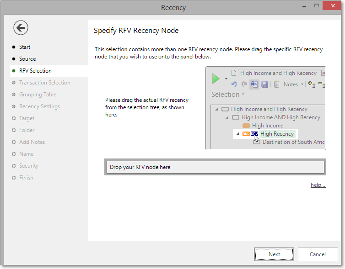Click the expand-all tree icon after Notes
The image size is (345, 269).
click(x=312, y=84)
